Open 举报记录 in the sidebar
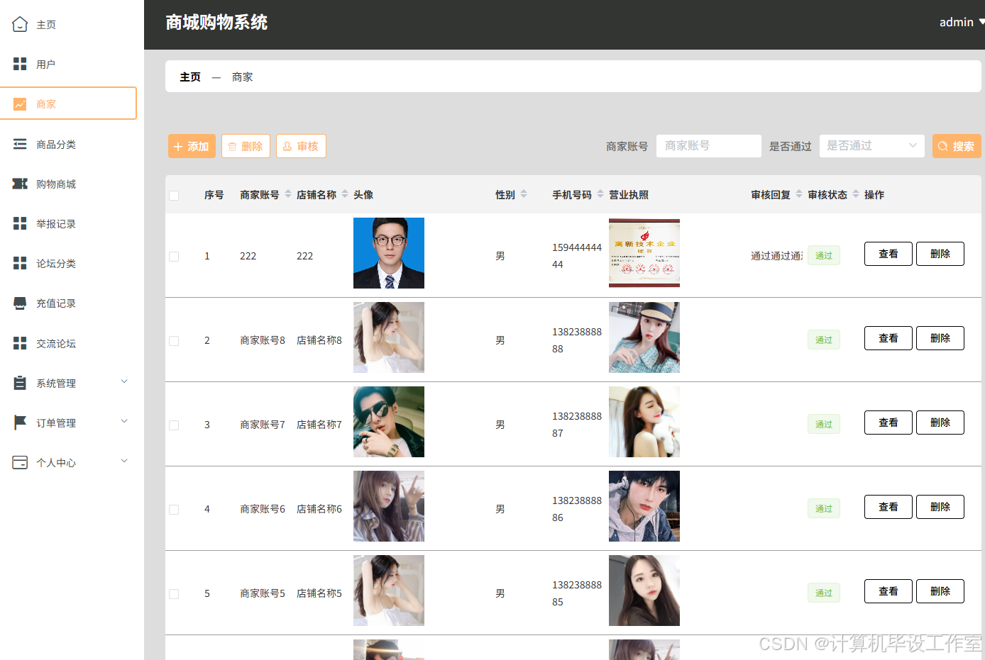This screenshot has height=660, width=985. point(56,224)
